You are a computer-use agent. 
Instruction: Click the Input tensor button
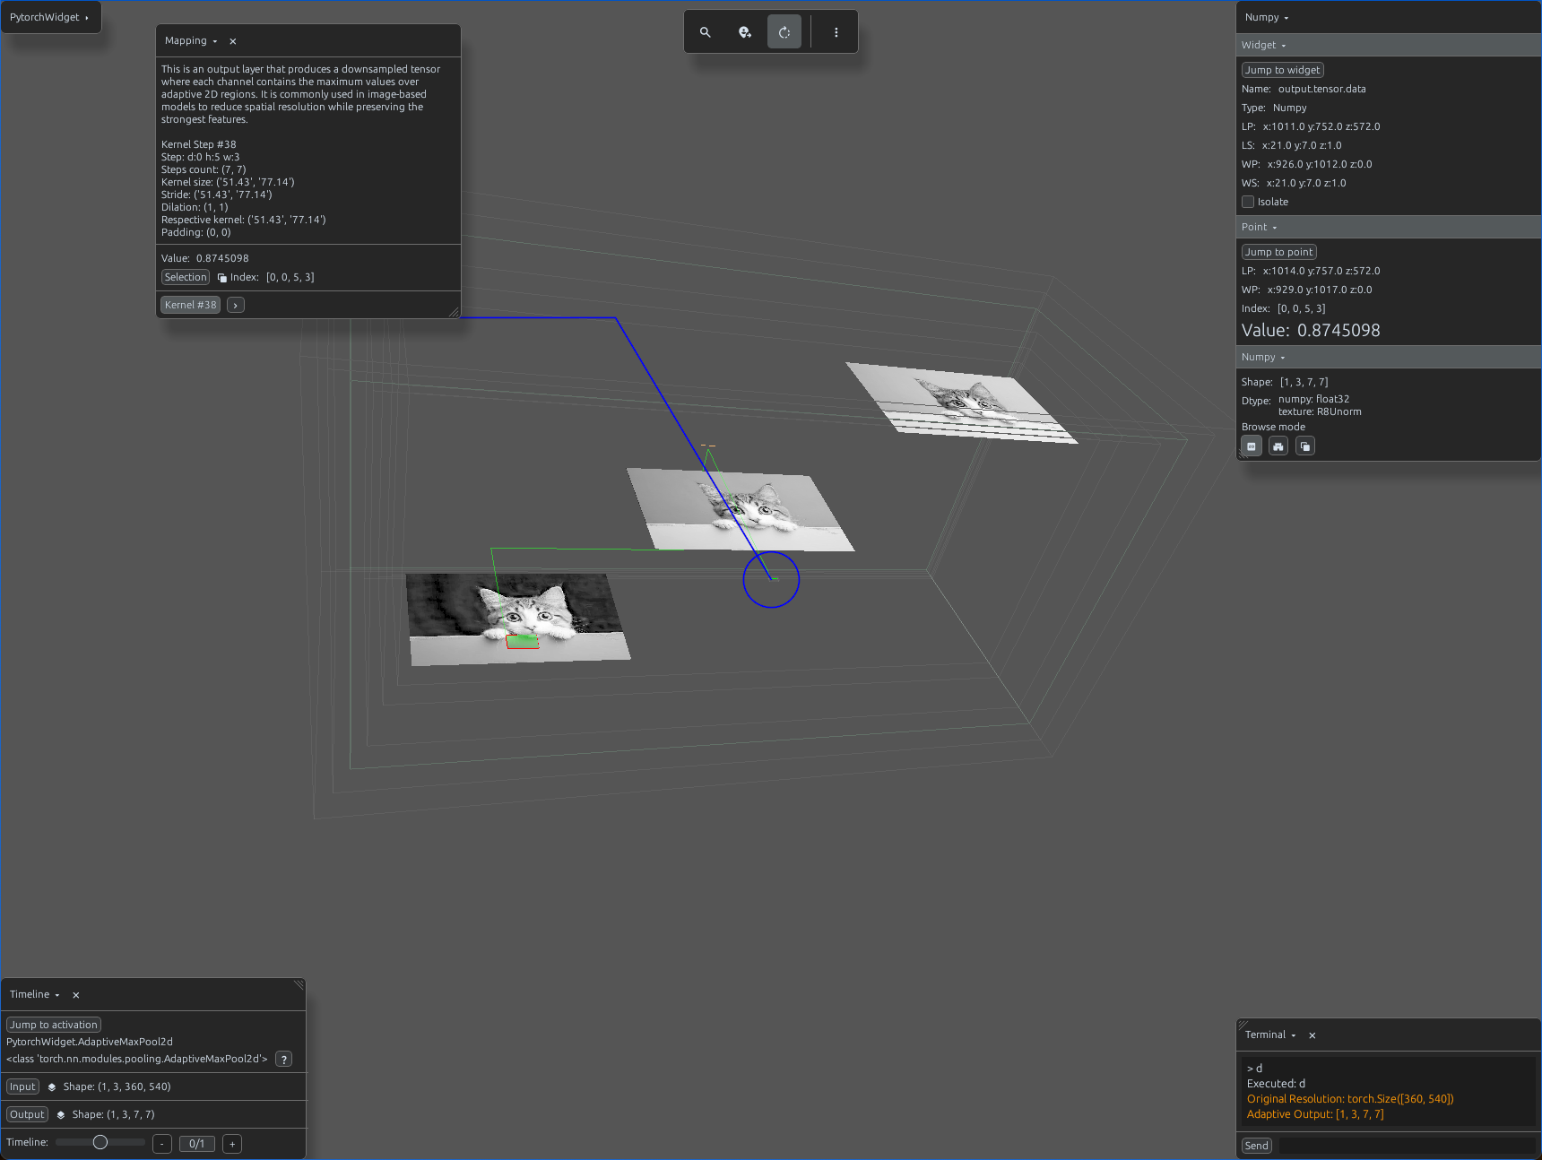pos(23,1086)
